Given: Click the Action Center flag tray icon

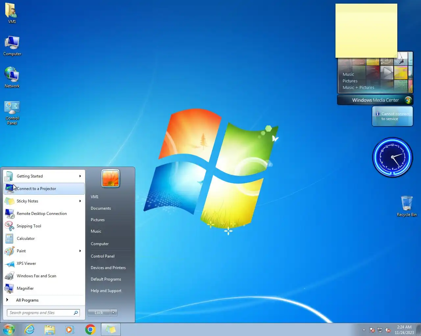Looking at the screenshot, I should coord(372,330).
